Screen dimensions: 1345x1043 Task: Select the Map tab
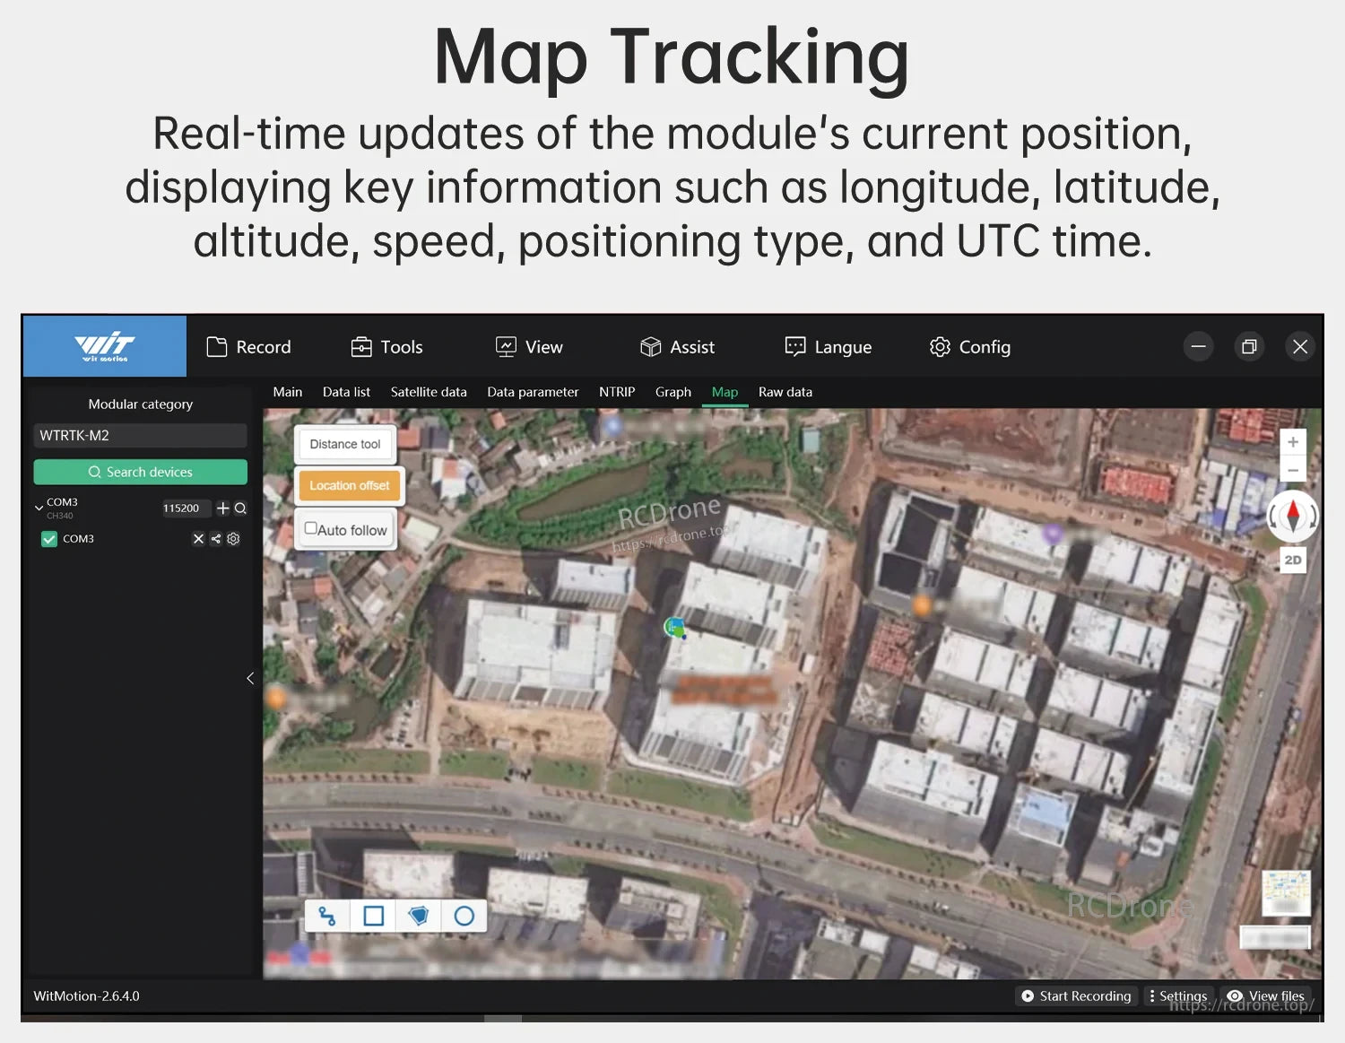(725, 392)
